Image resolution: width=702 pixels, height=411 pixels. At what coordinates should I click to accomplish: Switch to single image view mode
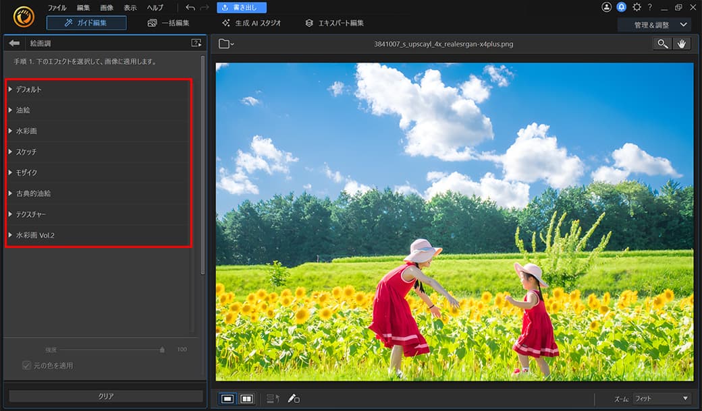pyautogui.click(x=229, y=399)
